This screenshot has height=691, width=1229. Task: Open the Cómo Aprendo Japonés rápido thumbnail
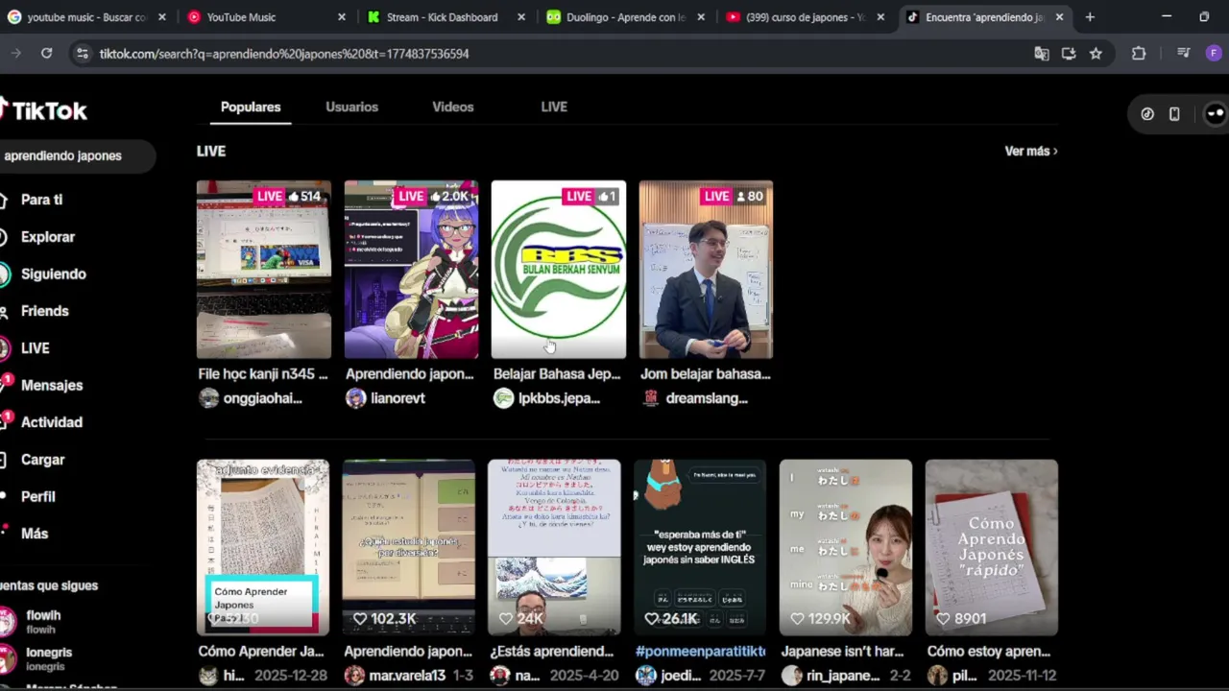tap(992, 547)
